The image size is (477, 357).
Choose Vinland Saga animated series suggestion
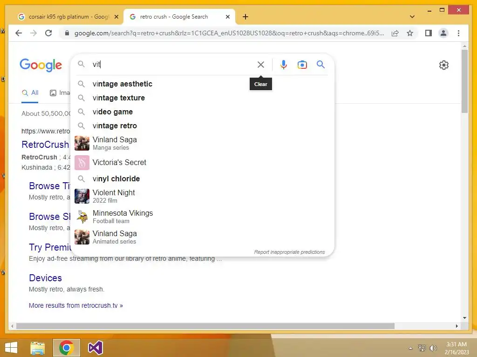203,237
